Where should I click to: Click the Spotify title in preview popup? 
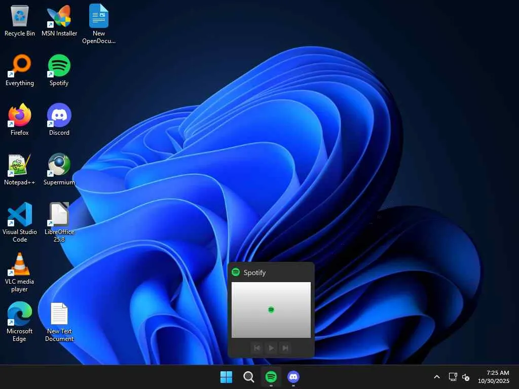coord(254,273)
